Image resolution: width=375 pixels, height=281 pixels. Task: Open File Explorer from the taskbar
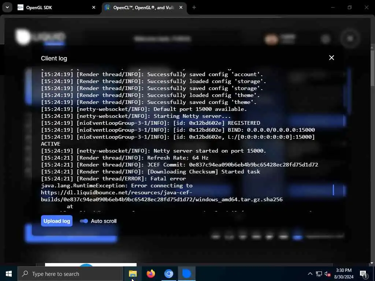133,274
